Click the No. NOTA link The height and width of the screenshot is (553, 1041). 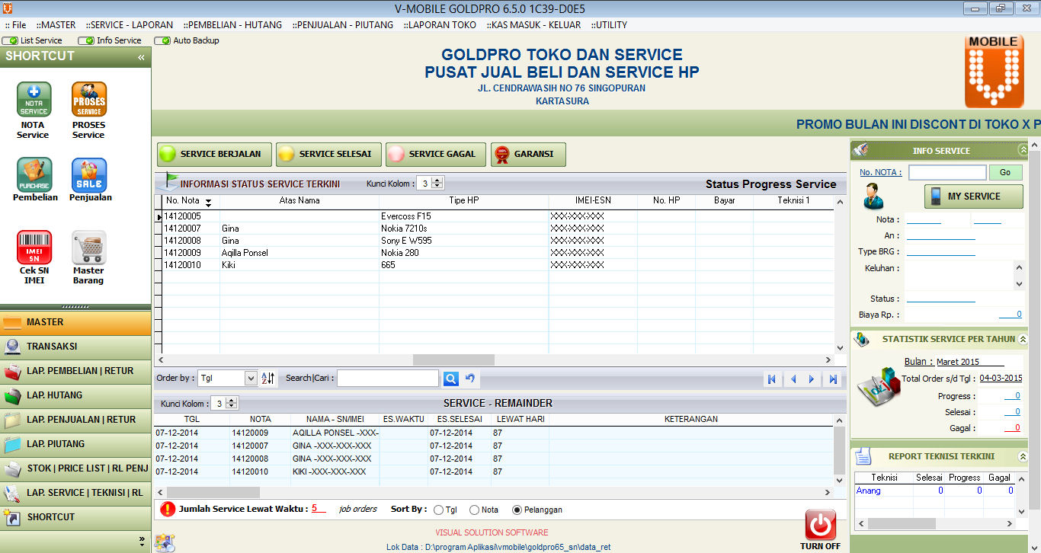pos(880,172)
